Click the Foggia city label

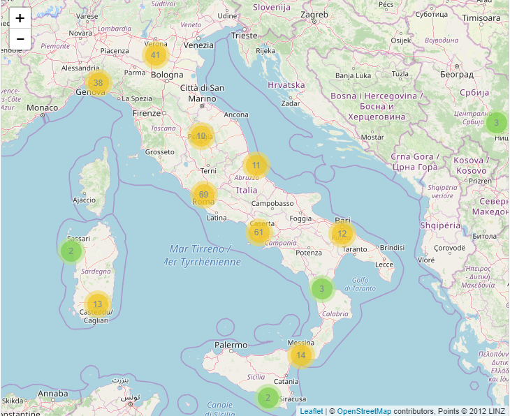[x=300, y=218]
